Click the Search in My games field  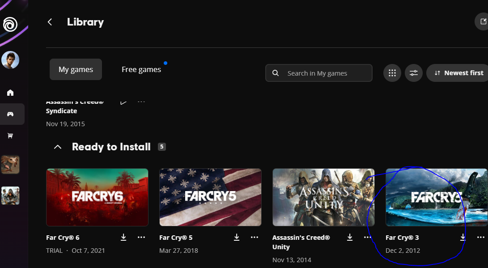click(x=318, y=73)
